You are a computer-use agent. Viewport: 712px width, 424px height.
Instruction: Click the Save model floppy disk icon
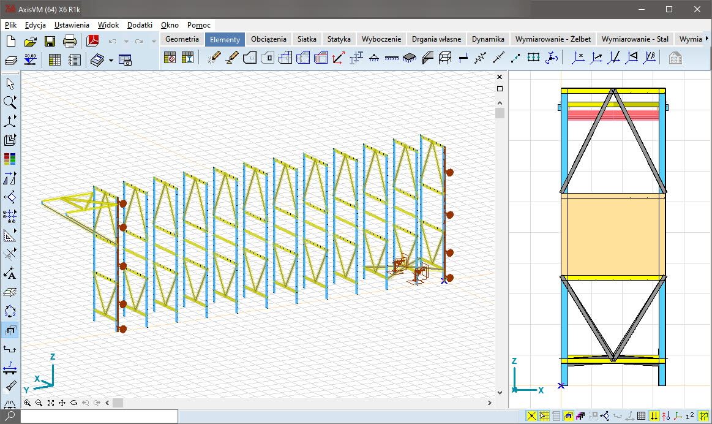50,41
